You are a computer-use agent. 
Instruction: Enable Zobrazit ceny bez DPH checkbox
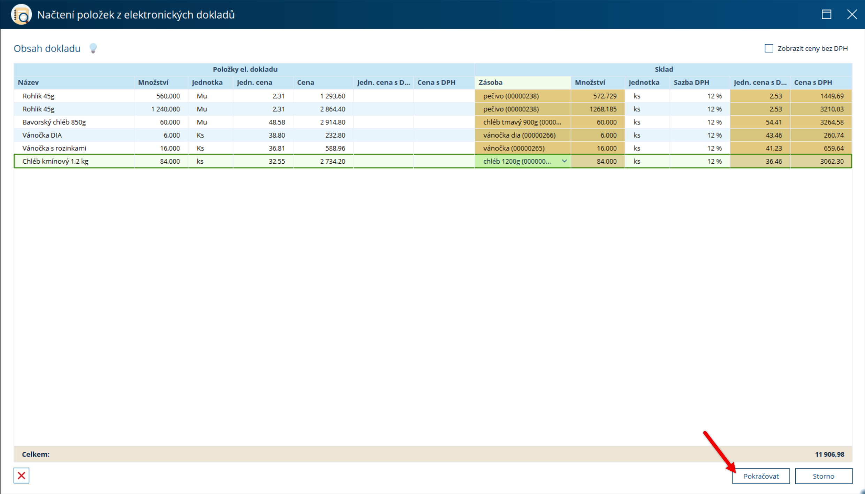(x=769, y=48)
